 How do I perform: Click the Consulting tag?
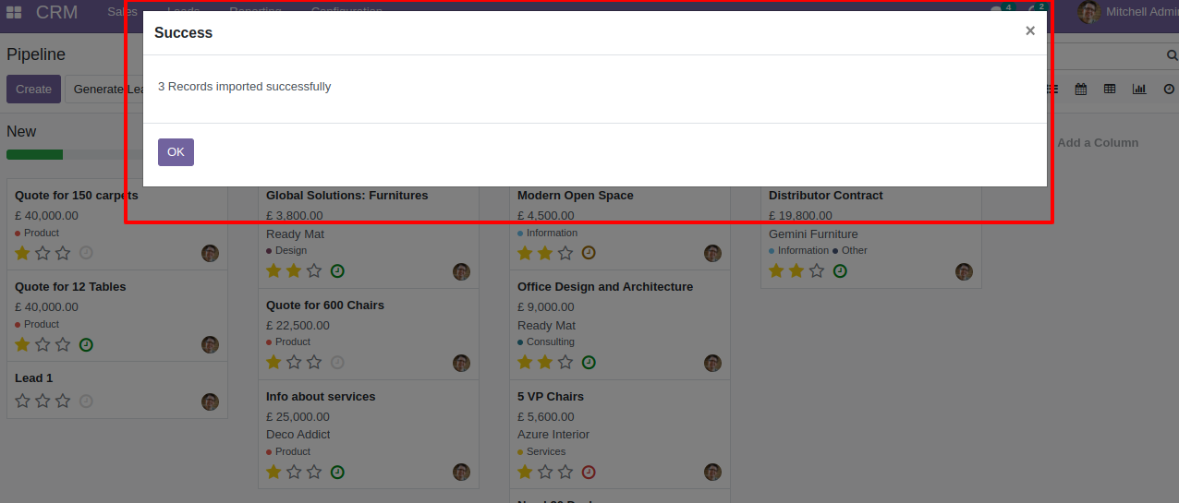pyautogui.click(x=546, y=342)
